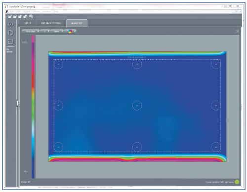Click the center measurement circle on the map
Image resolution: width=247 pixels, height=192 pixels.
(137, 106)
